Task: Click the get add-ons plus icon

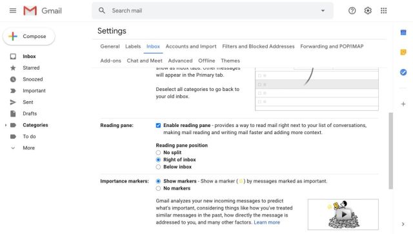Action: click(403, 104)
